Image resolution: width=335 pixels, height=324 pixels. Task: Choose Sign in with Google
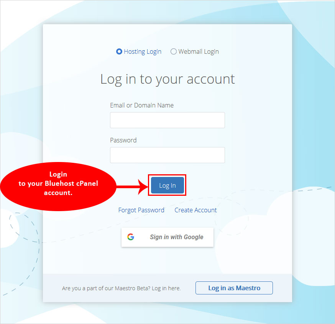[167, 237]
